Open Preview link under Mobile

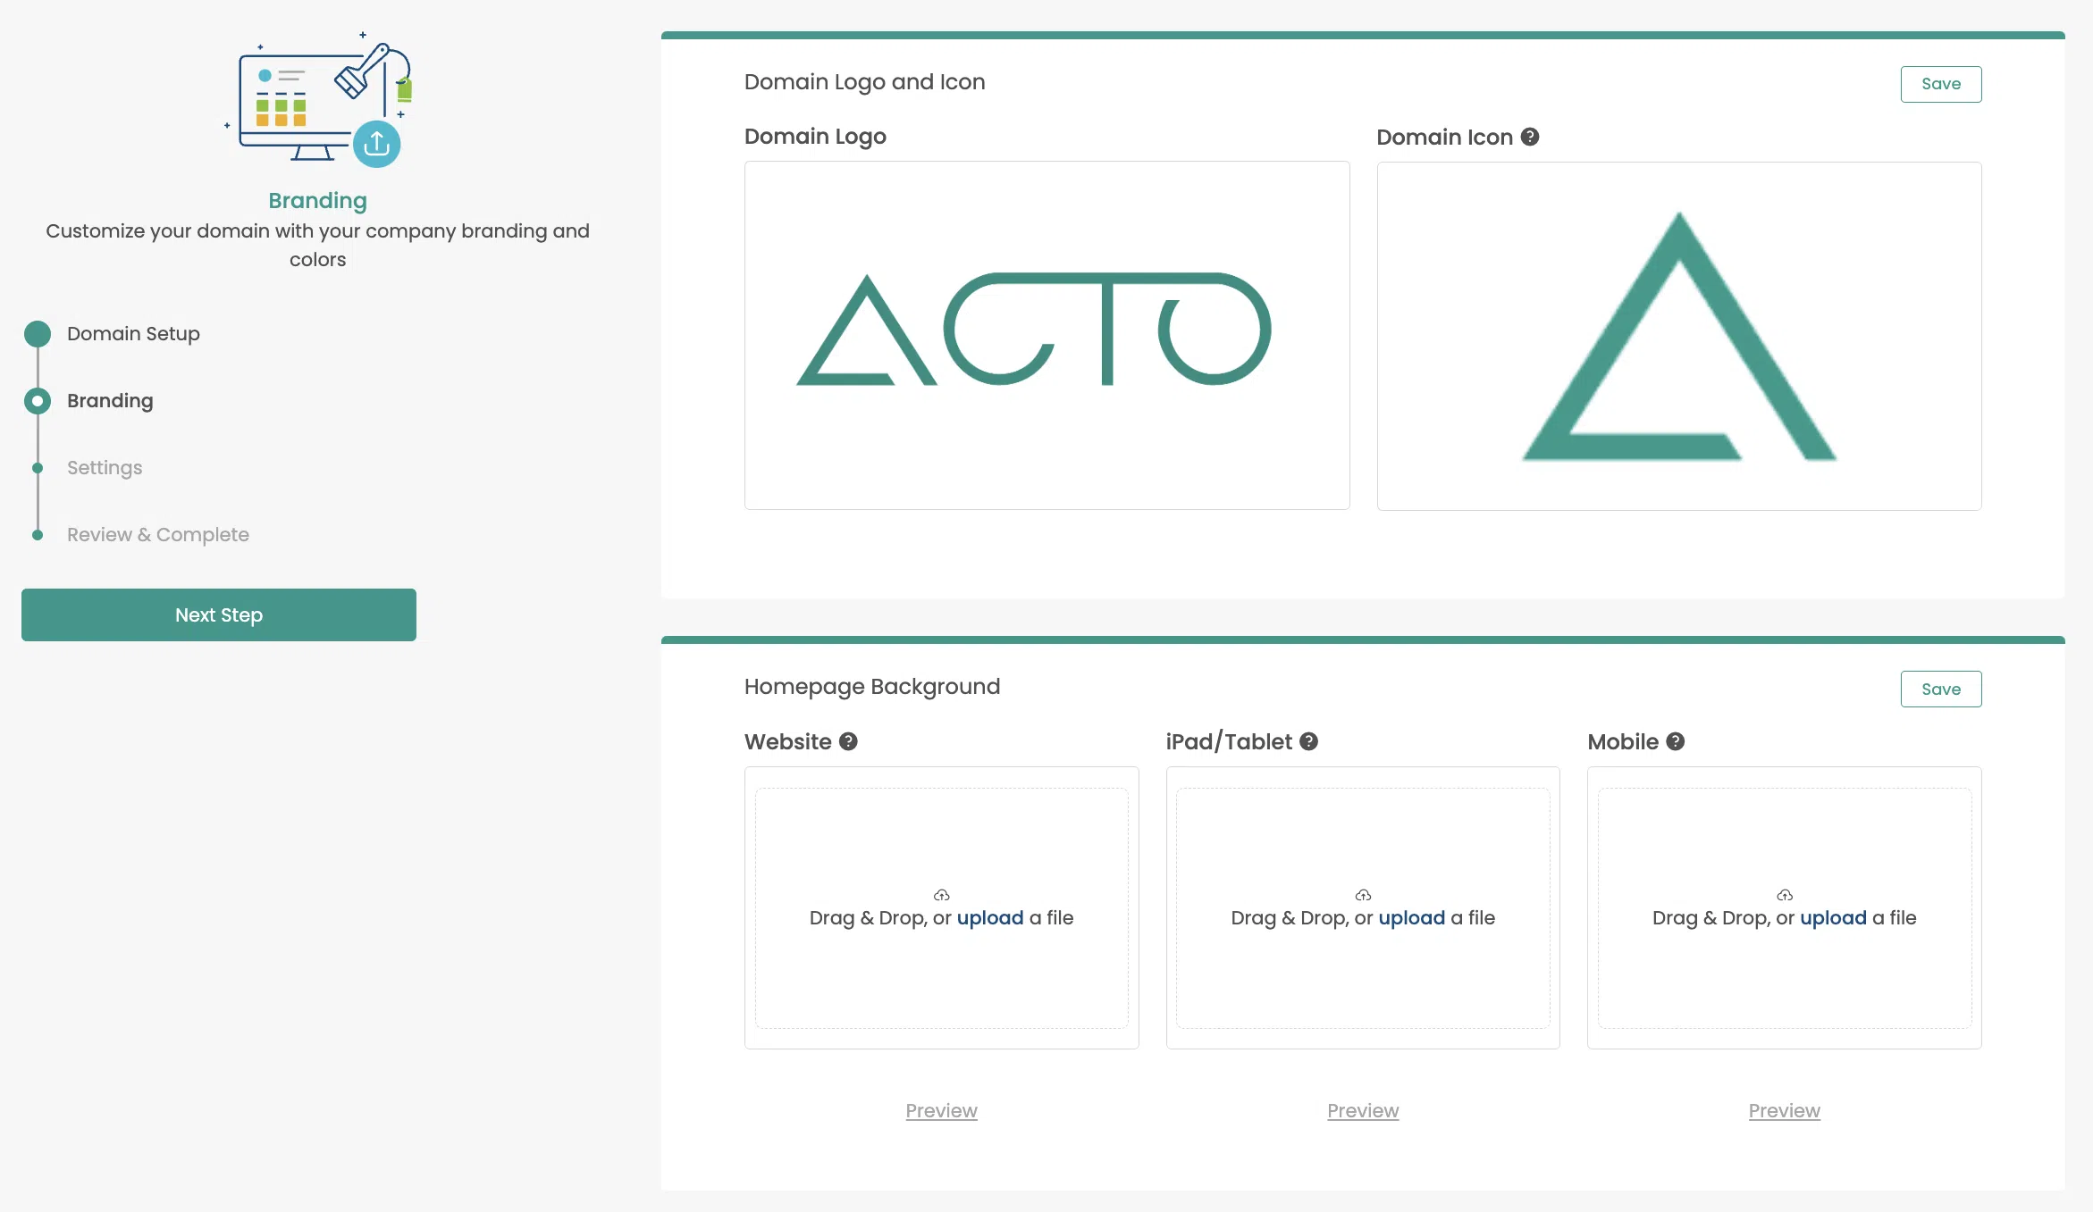point(1784,1110)
